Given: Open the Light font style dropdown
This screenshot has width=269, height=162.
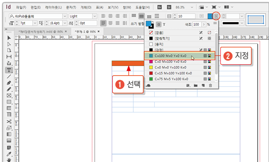Looking at the screenshot, I should click(x=95, y=16).
